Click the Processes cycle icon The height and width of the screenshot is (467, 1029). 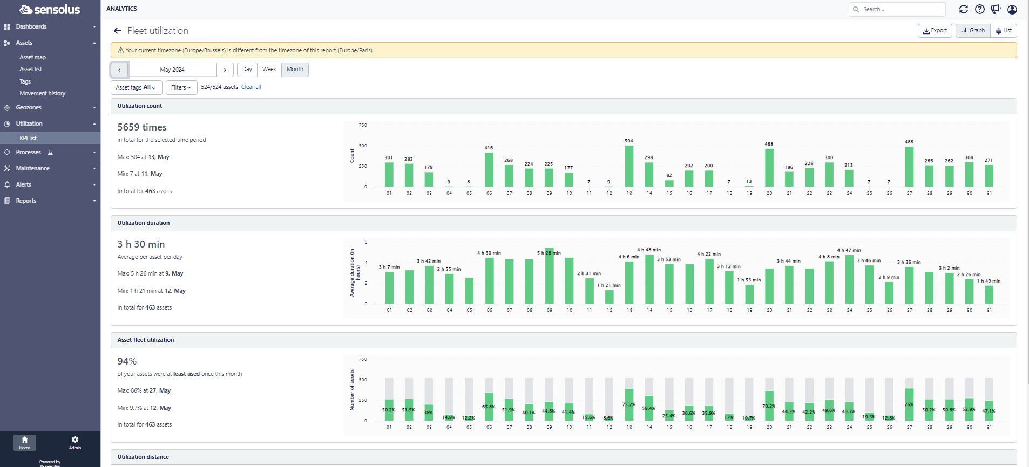(7, 152)
